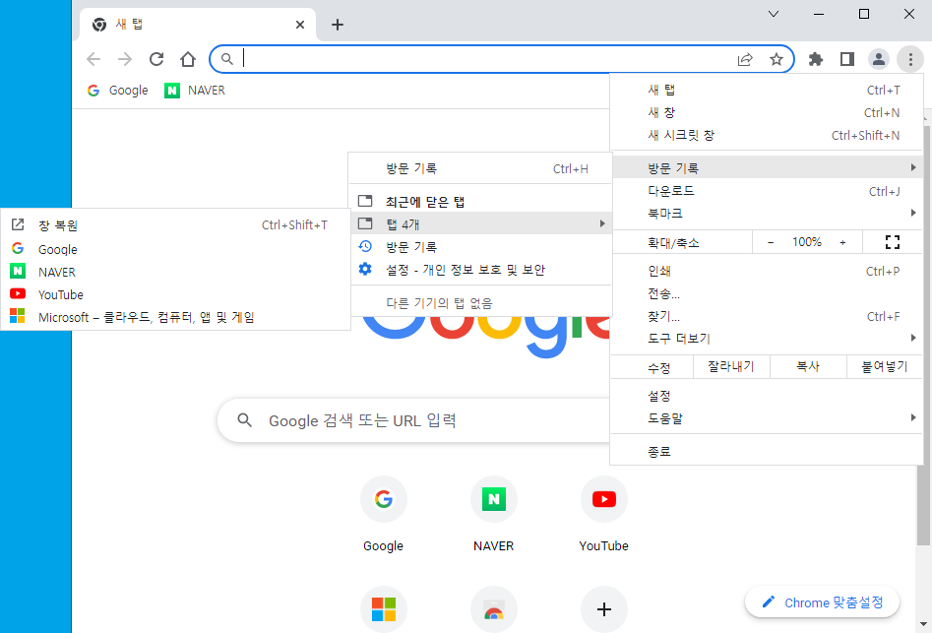Toggle the side panel icon

coord(847,59)
